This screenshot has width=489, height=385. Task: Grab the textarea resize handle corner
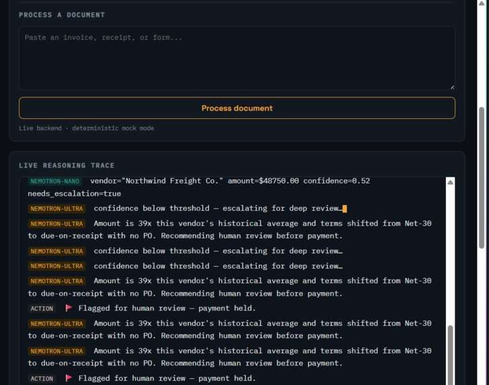tap(452, 87)
